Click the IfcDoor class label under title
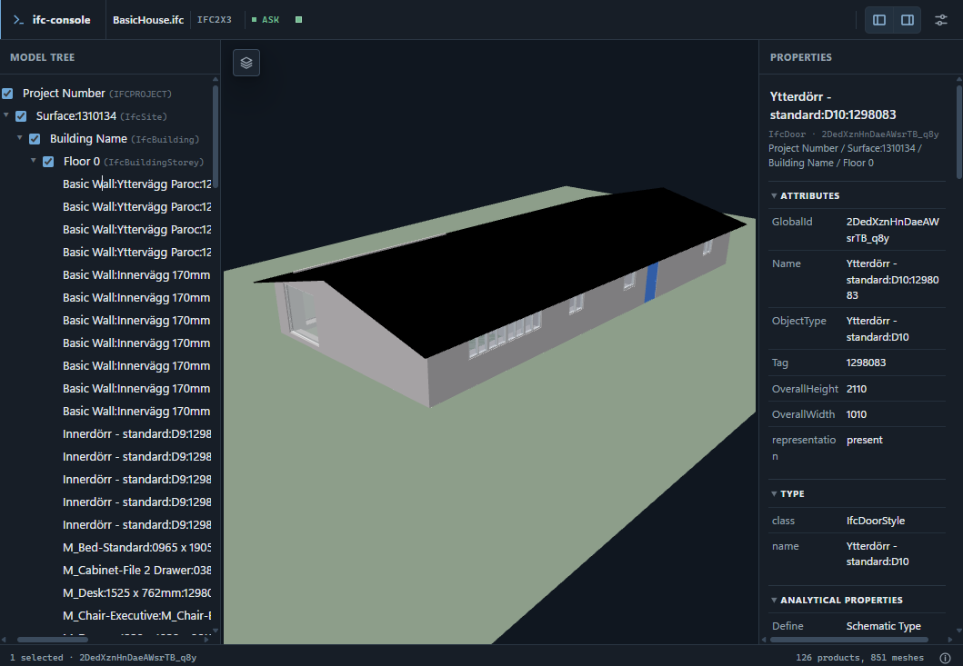Viewport: 963px width, 666px height. (x=787, y=134)
